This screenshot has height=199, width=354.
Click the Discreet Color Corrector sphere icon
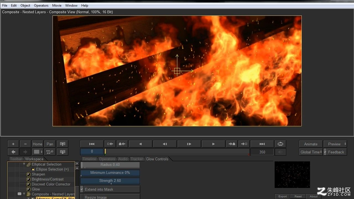pyautogui.click(x=28, y=184)
